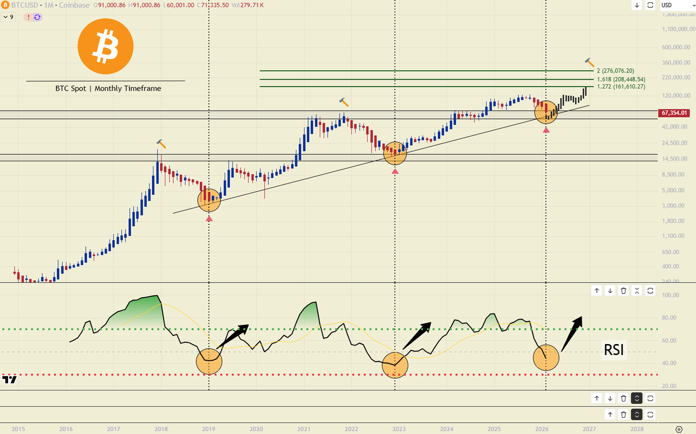Screen dimensions: 696x434
Task: Open the red exclamation alert icon
Action: 28,17
